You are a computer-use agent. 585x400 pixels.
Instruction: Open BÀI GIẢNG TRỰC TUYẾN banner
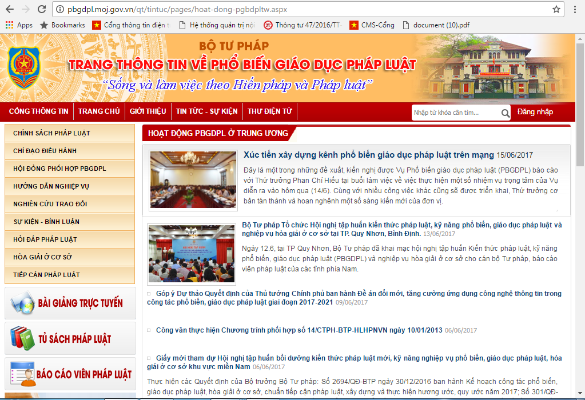(x=70, y=303)
